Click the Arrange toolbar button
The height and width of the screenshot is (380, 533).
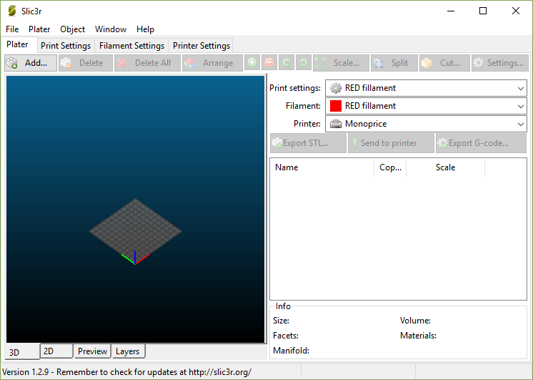[211, 63]
